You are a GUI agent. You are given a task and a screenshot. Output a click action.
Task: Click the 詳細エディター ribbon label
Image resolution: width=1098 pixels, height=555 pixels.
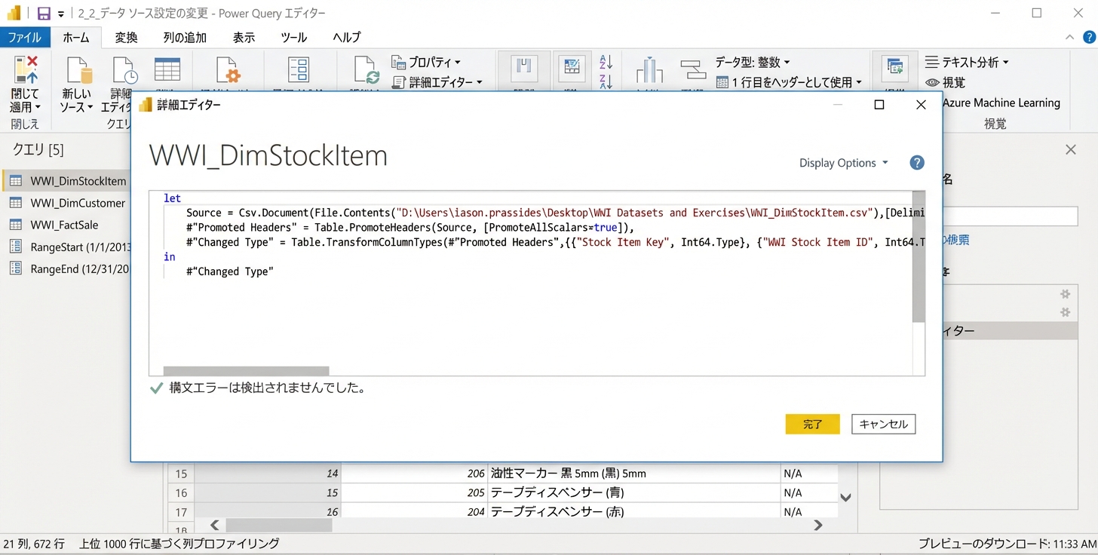tap(440, 82)
